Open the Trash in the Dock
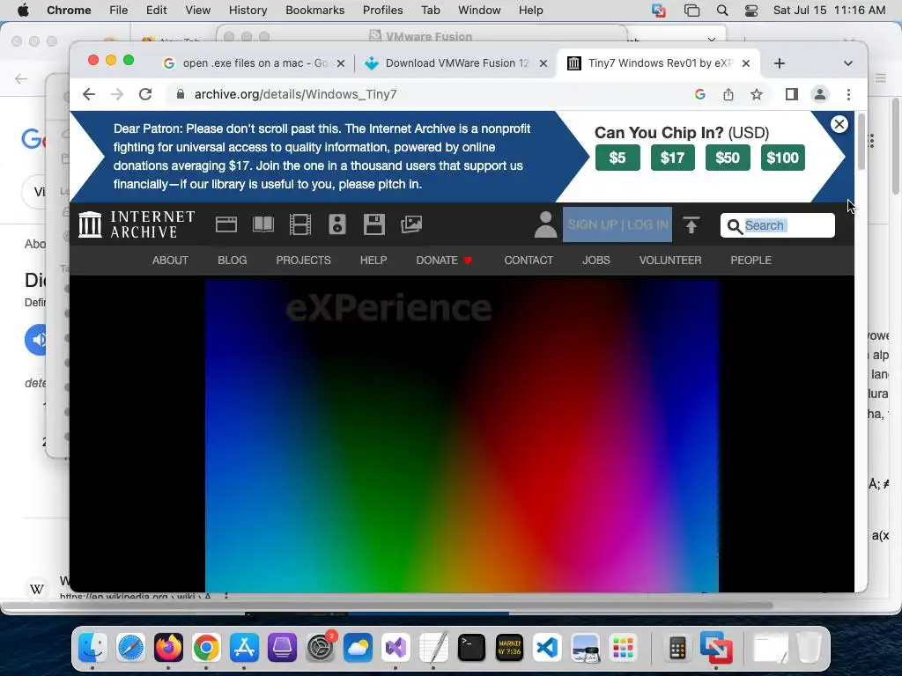The height and width of the screenshot is (676, 902). (x=810, y=648)
